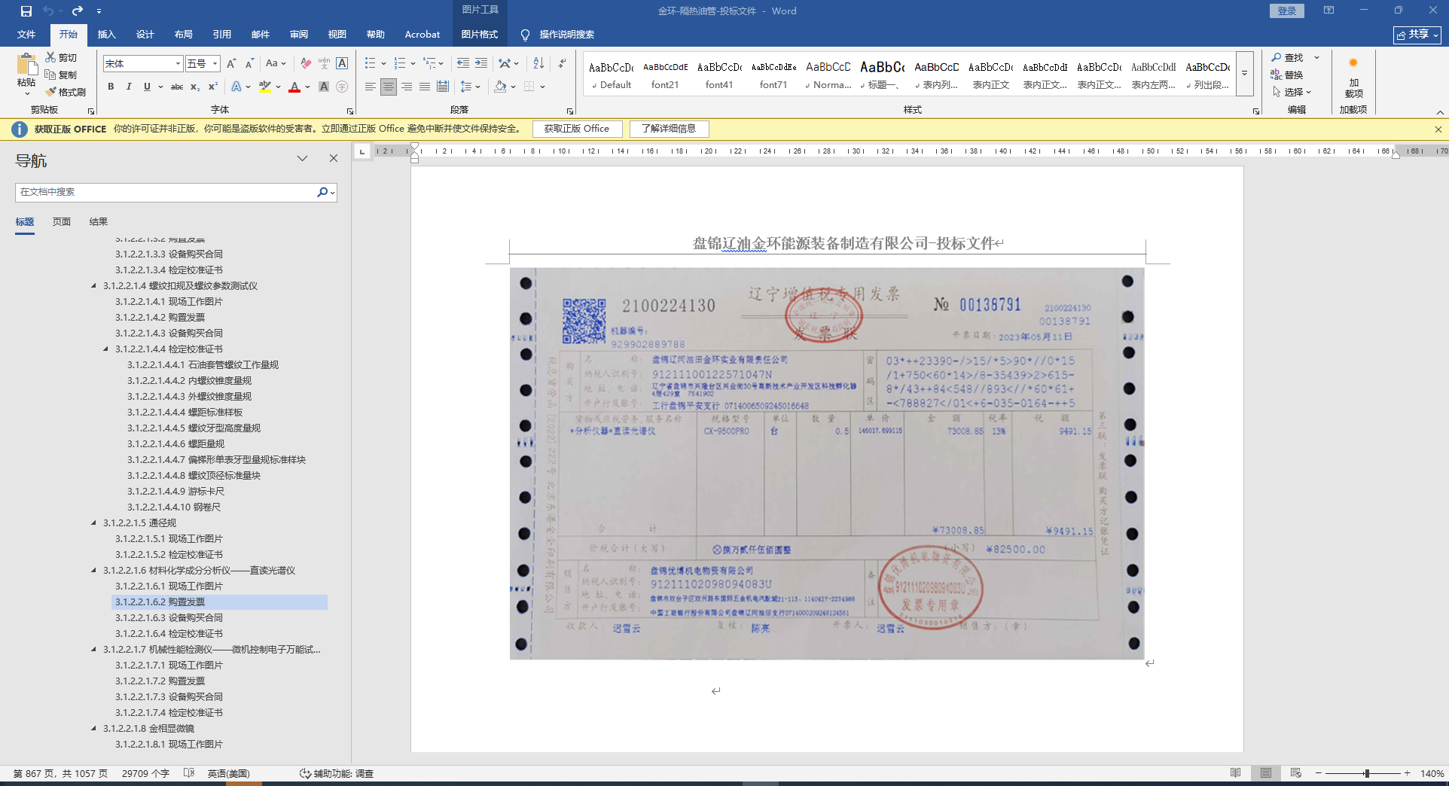Open navigation pane options dropdown
Image resolution: width=1449 pixels, height=786 pixels.
pyautogui.click(x=303, y=159)
